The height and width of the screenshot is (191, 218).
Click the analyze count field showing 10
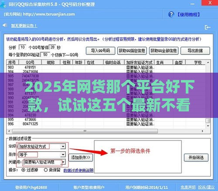click(x=23, y=47)
